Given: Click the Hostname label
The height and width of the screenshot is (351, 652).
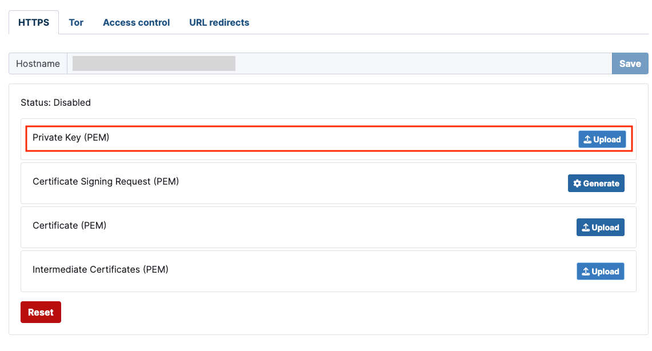Looking at the screenshot, I should (38, 63).
